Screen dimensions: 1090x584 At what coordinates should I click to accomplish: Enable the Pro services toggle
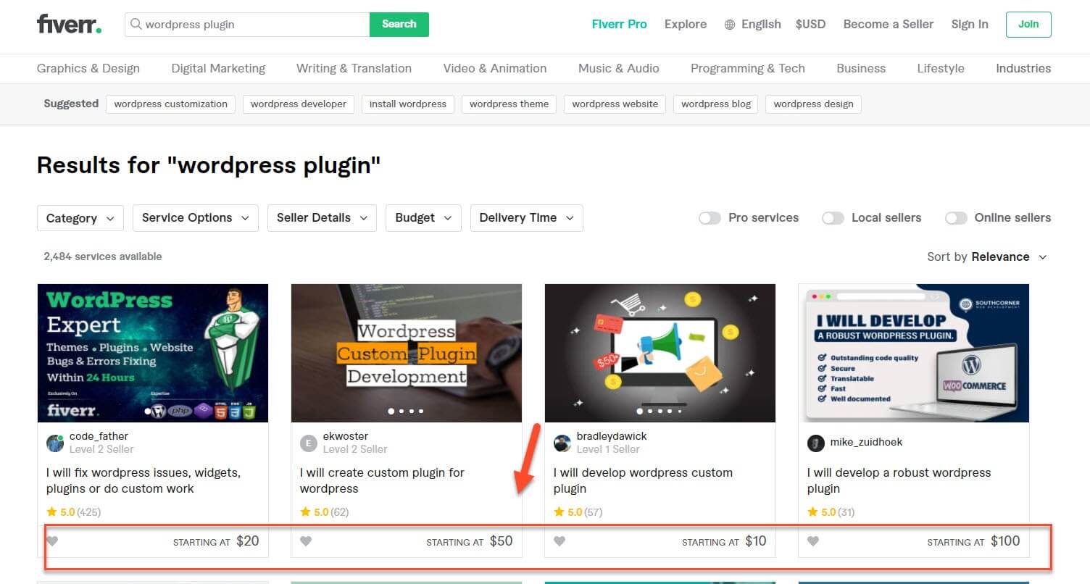point(710,218)
